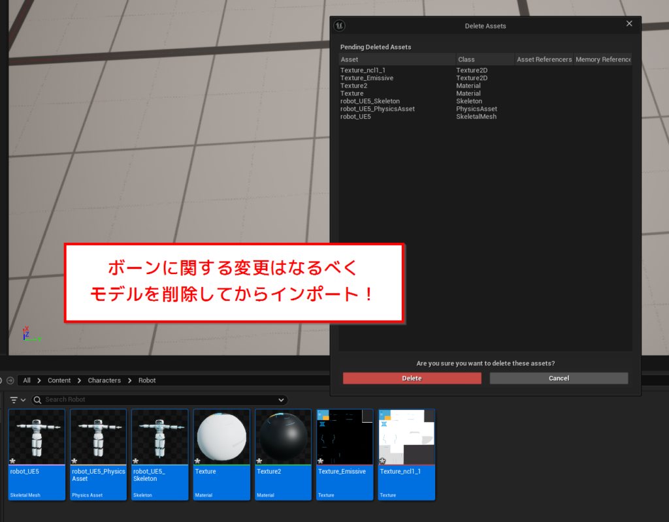The height and width of the screenshot is (522, 669).
Task: Click the red Delete button
Action: pos(412,378)
